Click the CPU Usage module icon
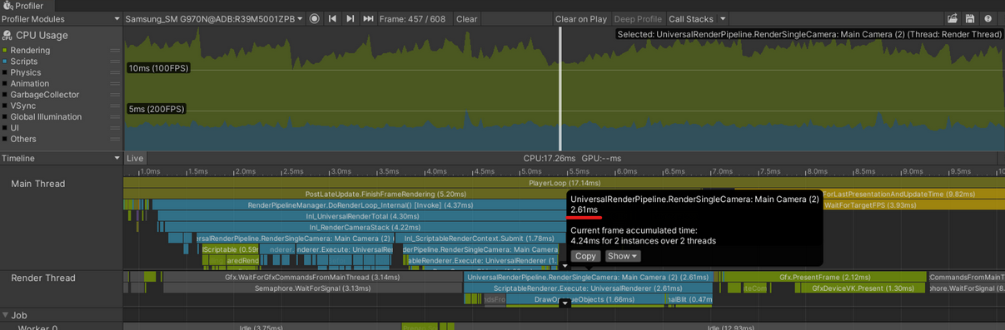This screenshot has height=330, width=1005. (7, 36)
